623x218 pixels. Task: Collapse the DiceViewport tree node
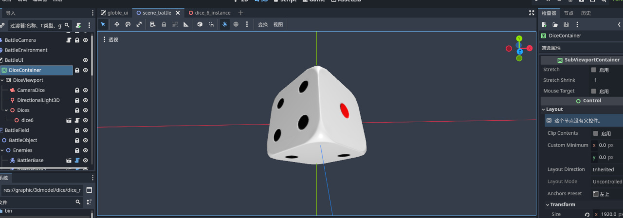coord(2,80)
